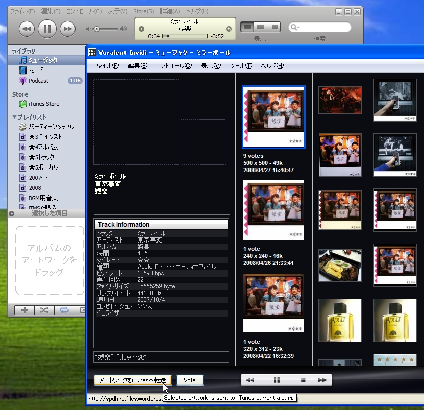This screenshot has height=410, width=424.
Task: Select the ★4アルバム smart playlist
Action: [46, 147]
